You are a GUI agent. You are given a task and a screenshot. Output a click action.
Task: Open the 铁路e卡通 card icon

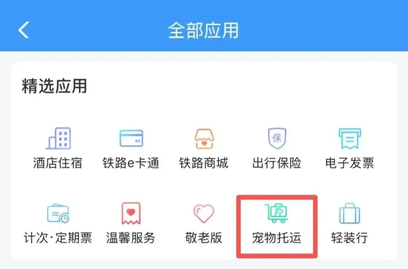coord(131,138)
